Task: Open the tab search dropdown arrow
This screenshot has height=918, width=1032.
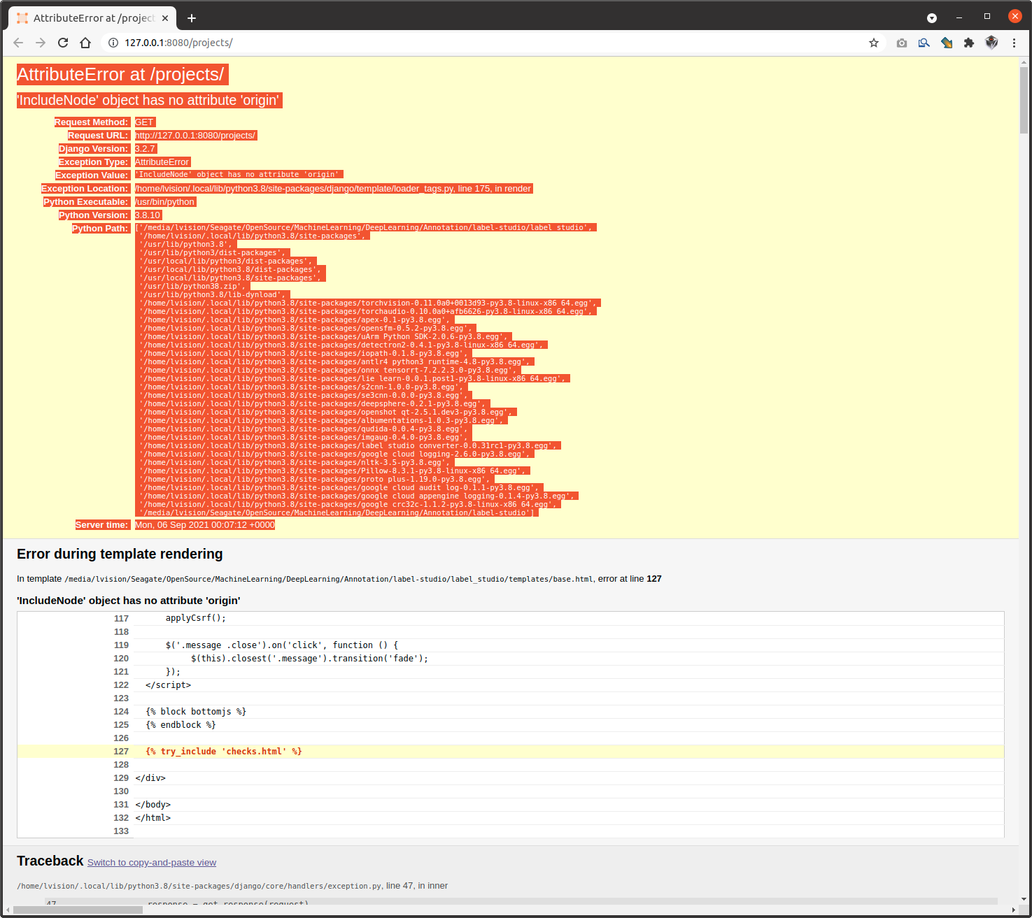Action: pos(932,17)
